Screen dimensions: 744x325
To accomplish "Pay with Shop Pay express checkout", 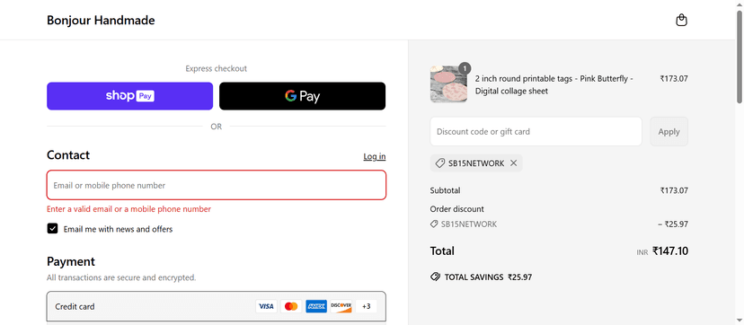I will (x=130, y=96).
